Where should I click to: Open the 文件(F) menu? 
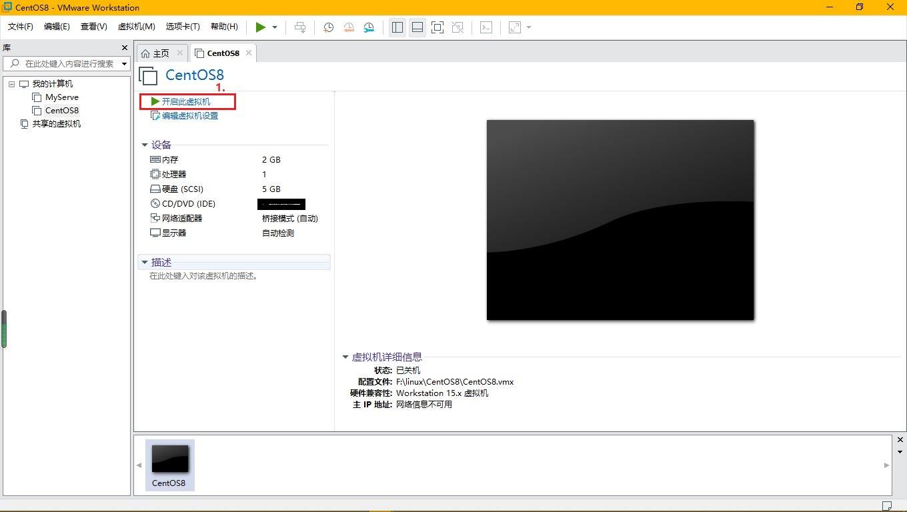pos(21,27)
